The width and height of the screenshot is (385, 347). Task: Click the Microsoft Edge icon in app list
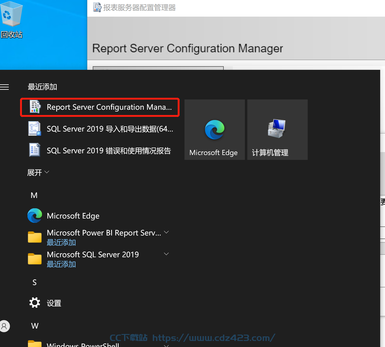tap(35, 216)
